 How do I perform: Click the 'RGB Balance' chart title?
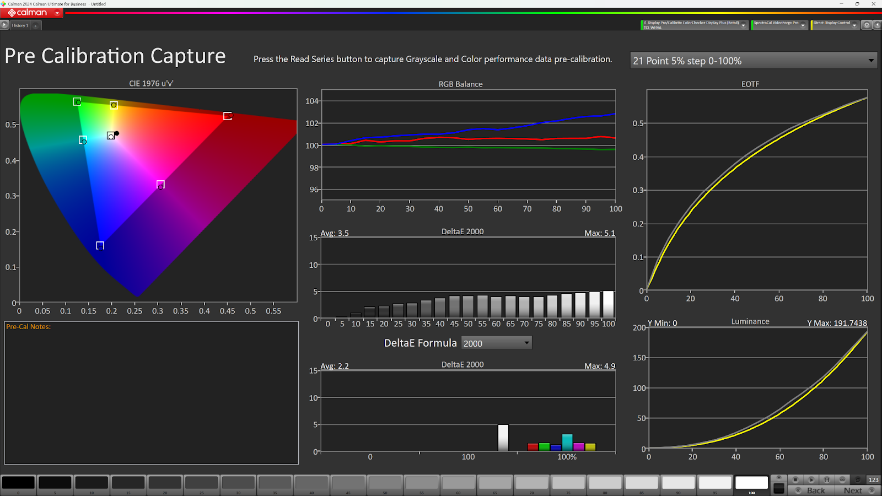pos(460,84)
